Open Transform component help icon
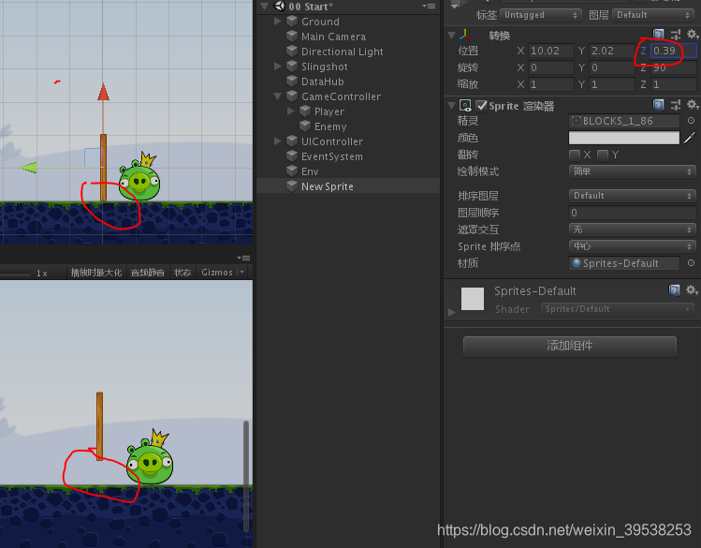This screenshot has width=701, height=548. tap(658, 35)
